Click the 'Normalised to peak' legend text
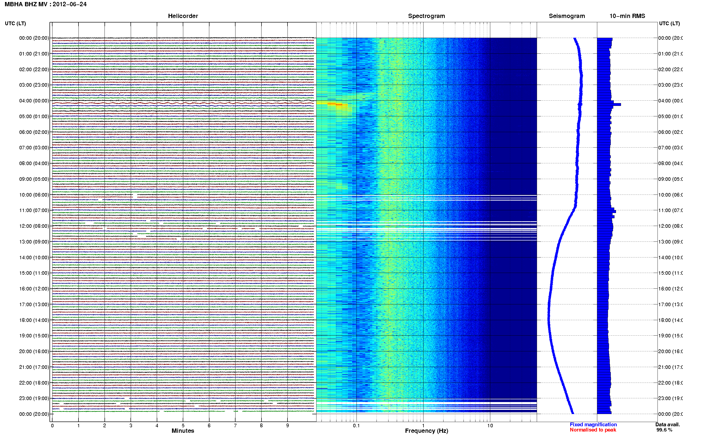The image size is (711, 444). click(x=593, y=430)
